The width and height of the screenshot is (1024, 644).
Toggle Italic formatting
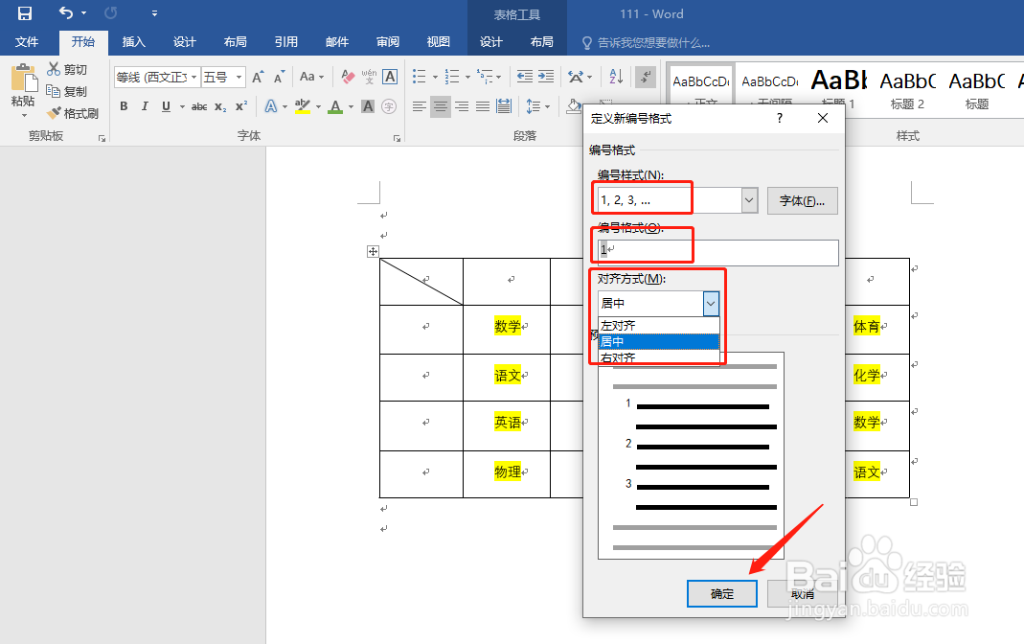click(145, 105)
